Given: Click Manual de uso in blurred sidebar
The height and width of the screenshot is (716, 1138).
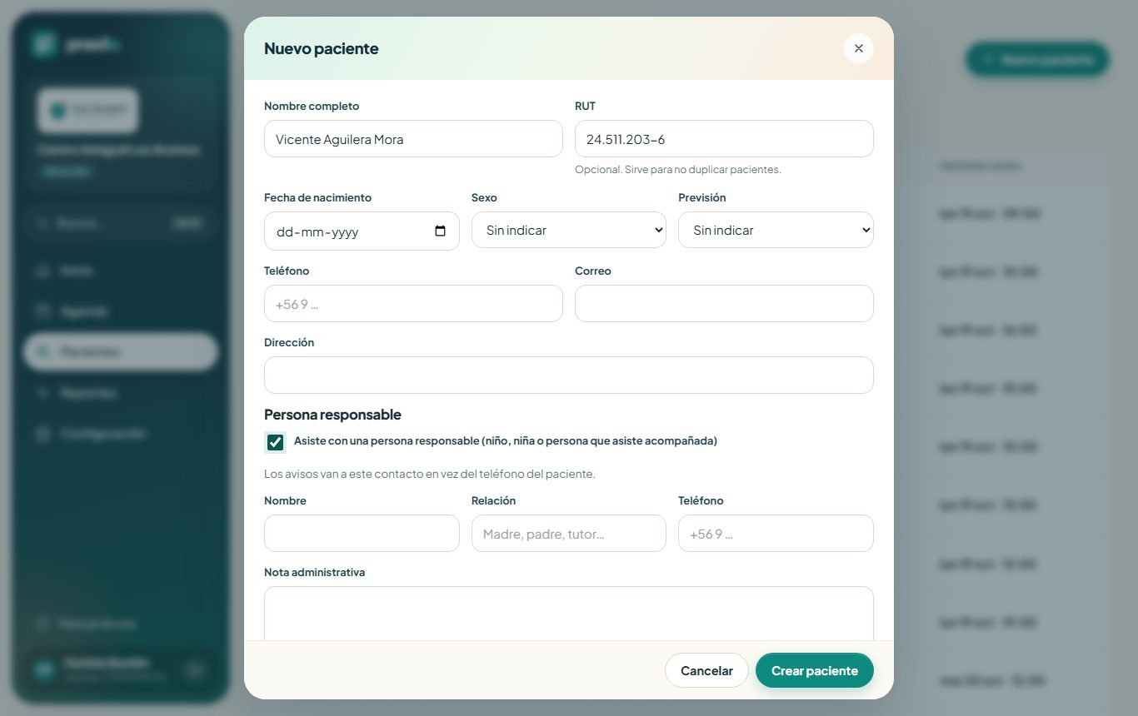Looking at the screenshot, I should [121, 624].
